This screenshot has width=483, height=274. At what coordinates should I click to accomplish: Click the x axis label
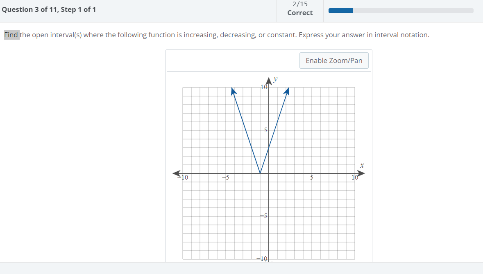(x=361, y=165)
